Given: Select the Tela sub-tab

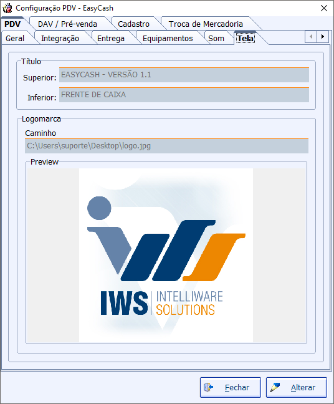Looking at the screenshot, I should pyautogui.click(x=246, y=39).
